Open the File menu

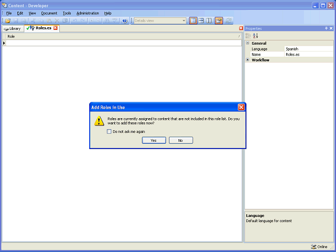tap(9, 13)
